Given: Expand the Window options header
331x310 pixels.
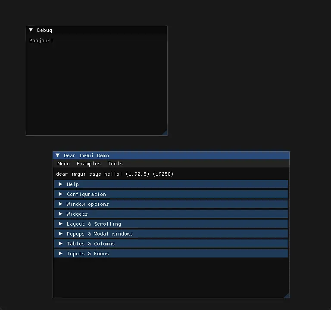Looking at the screenshot, I should [87, 204].
